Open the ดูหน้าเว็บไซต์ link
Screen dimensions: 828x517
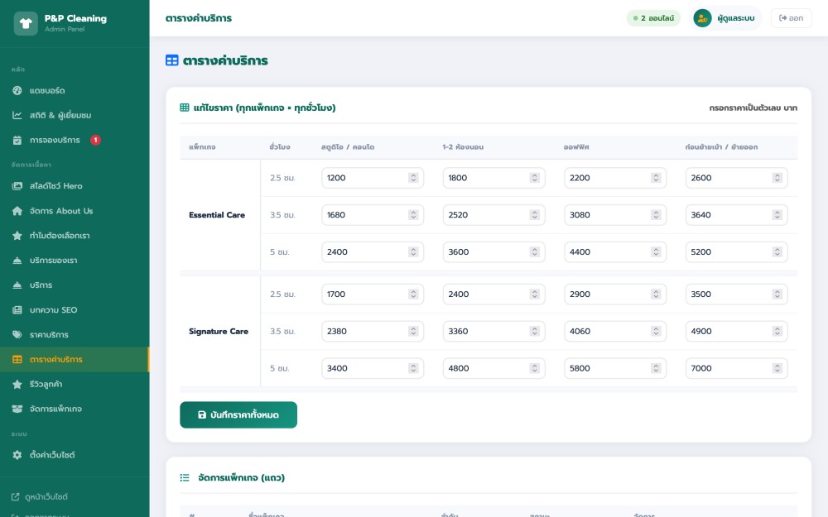(46, 497)
